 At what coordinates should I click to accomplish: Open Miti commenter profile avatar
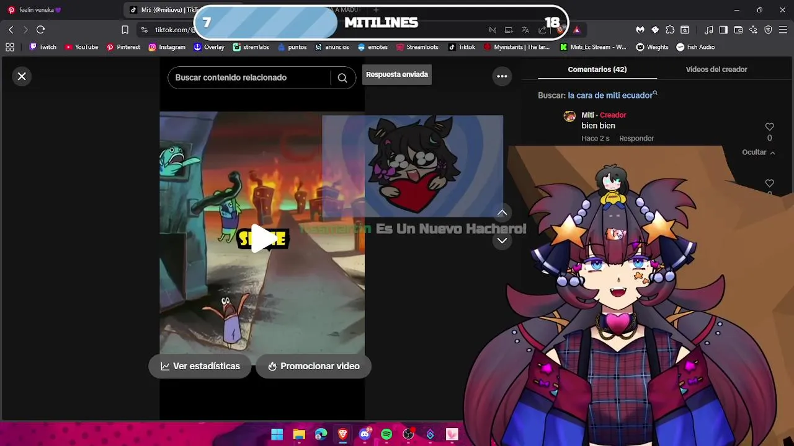tap(569, 116)
